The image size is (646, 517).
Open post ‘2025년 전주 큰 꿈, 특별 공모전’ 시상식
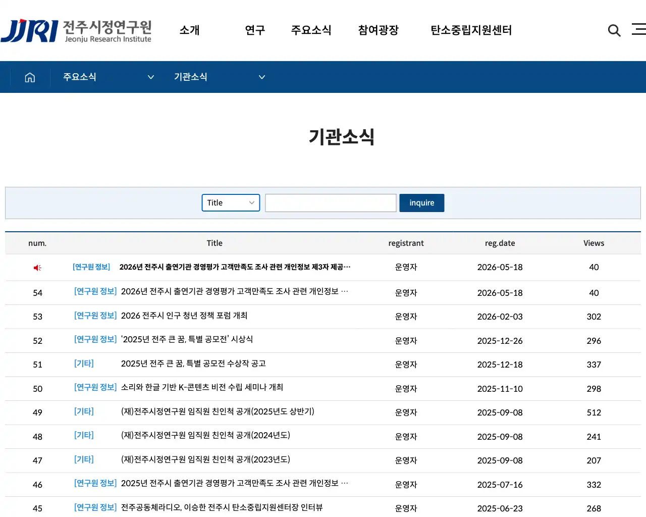click(187, 339)
